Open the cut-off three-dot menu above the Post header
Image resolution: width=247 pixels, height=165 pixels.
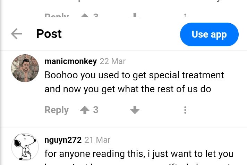(x=185, y=15)
